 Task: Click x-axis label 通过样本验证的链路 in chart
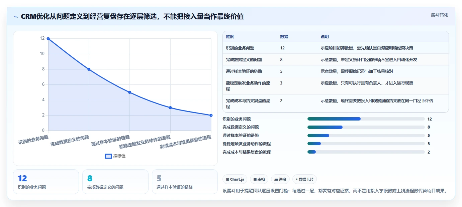[x=111, y=141]
